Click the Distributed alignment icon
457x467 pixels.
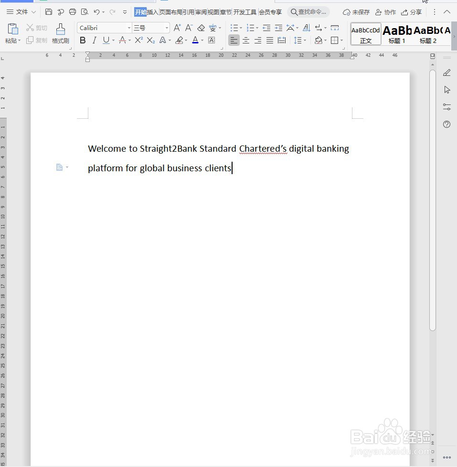[x=282, y=40]
